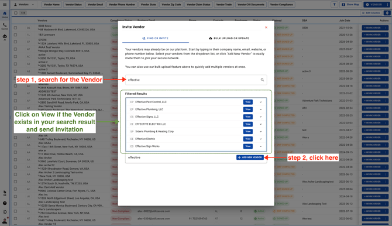
Task: Select the Vendor Name filter
Action: click(x=51, y=5)
